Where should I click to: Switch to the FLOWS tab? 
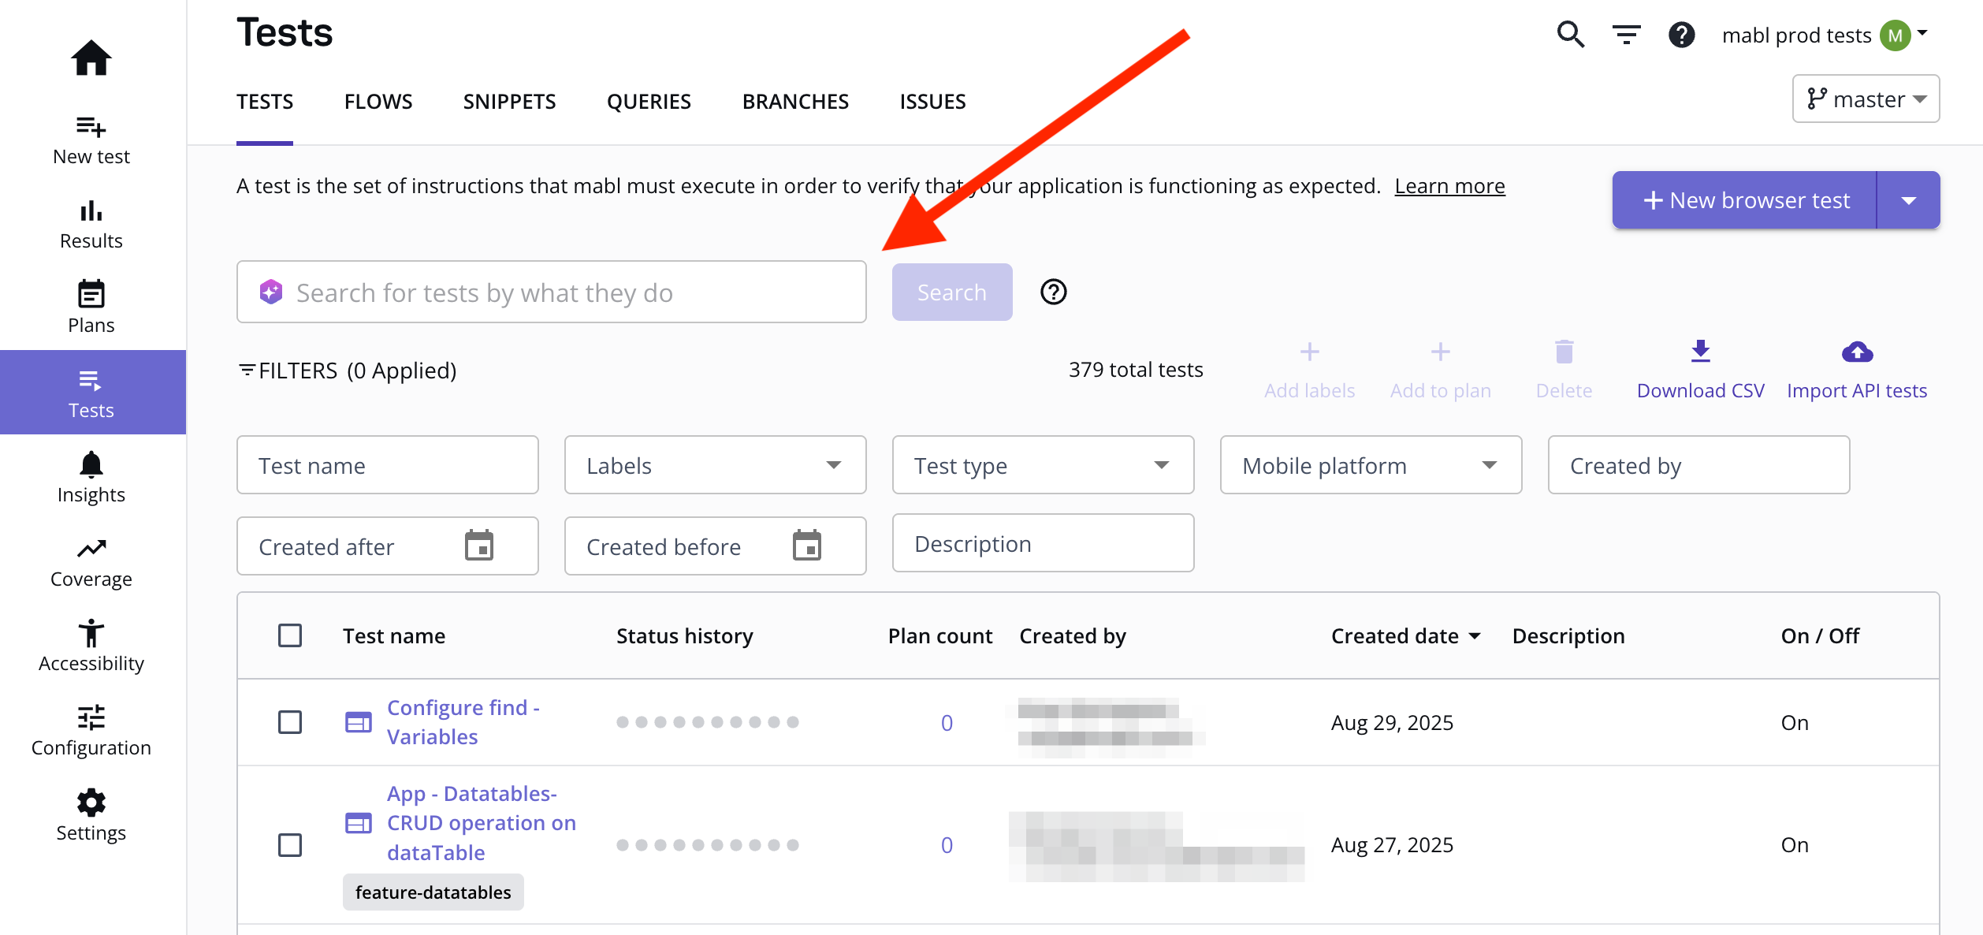click(378, 102)
